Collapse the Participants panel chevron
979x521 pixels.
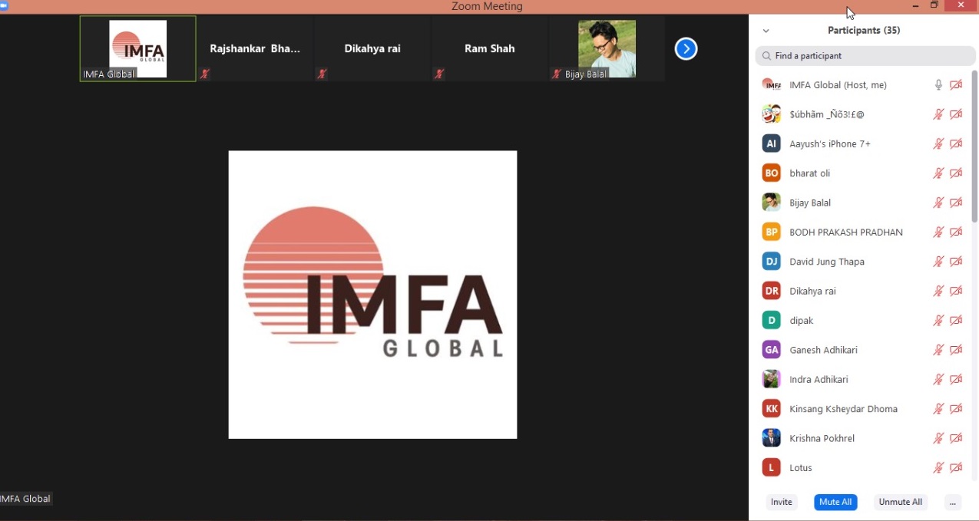coord(766,31)
